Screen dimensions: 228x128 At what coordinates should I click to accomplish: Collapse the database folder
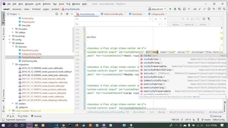(x=10, y=43)
